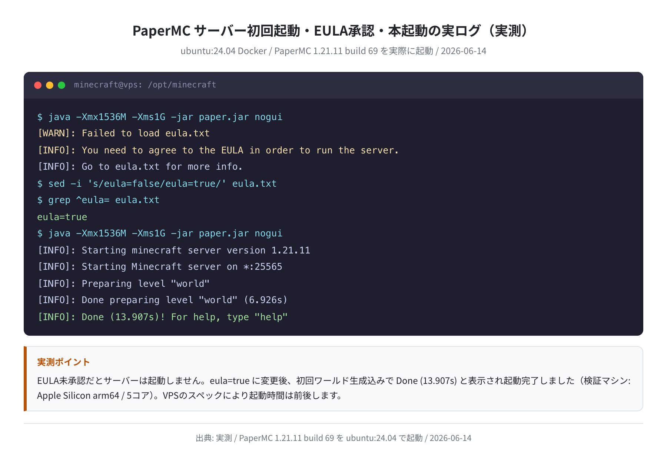This screenshot has height=458, width=667.
Task: Click Starting minecraft server version 1.21.11 line
Action: click(173, 250)
